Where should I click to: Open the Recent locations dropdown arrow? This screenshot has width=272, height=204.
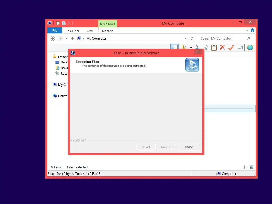[66, 39]
